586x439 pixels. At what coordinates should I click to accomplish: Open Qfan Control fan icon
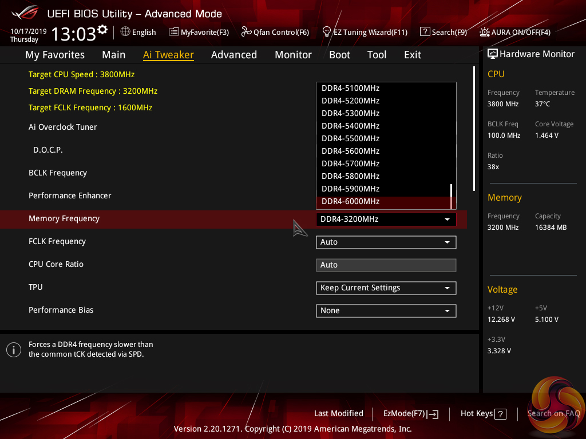246,32
